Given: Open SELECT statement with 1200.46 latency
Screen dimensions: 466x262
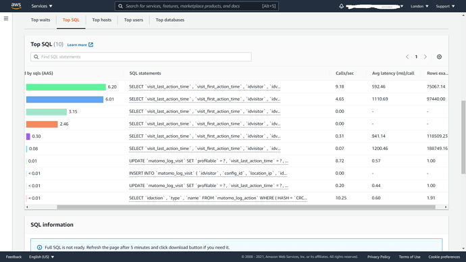Looking at the screenshot, I should click(x=205, y=149).
